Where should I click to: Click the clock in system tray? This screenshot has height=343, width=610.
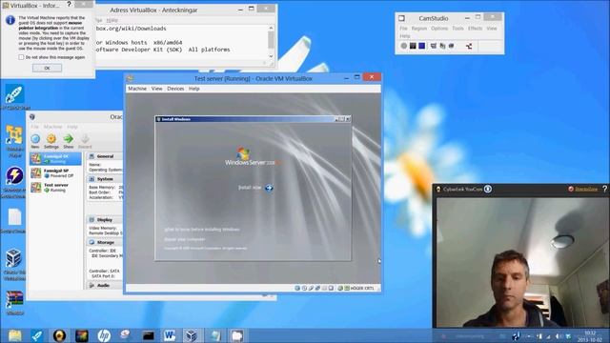click(x=590, y=336)
